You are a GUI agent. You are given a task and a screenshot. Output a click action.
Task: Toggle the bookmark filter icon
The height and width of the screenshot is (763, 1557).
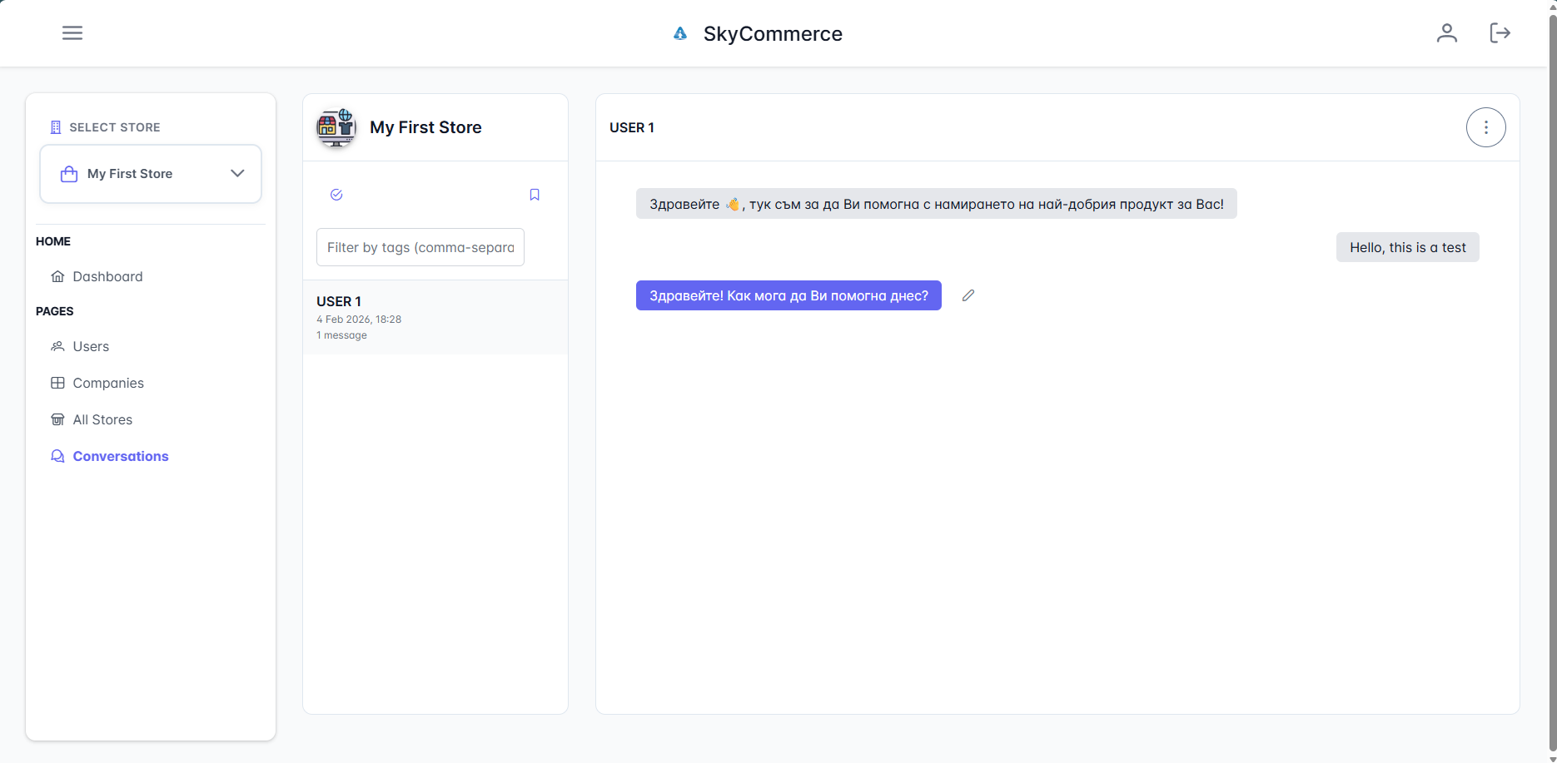535,195
